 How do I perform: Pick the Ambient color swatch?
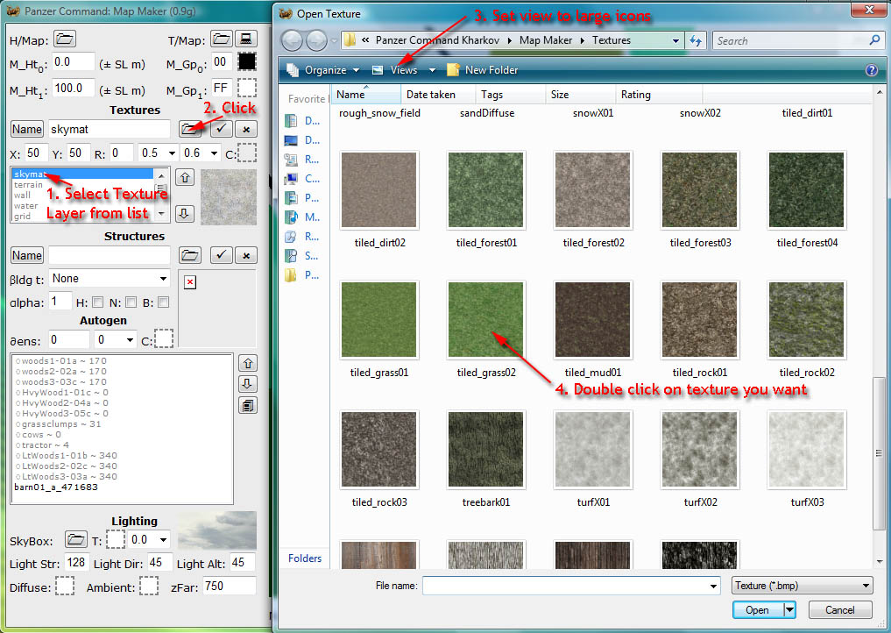click(x=149, y=586)
